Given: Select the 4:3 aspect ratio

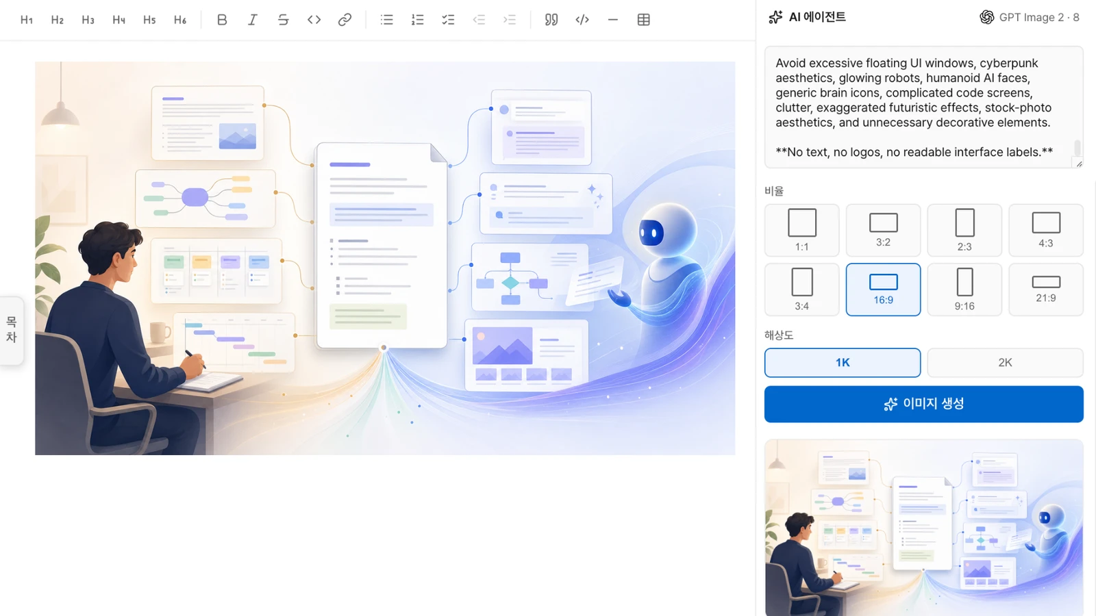Looking at the screenshot, I should point(1046,230).
